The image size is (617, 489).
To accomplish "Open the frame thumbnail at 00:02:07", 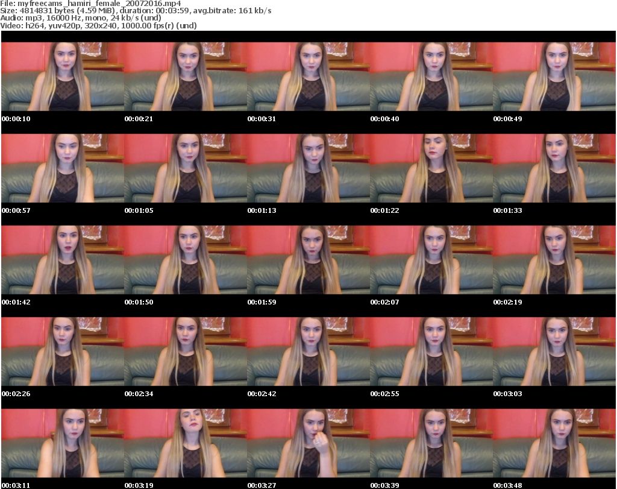I will (x=431, y=260).
